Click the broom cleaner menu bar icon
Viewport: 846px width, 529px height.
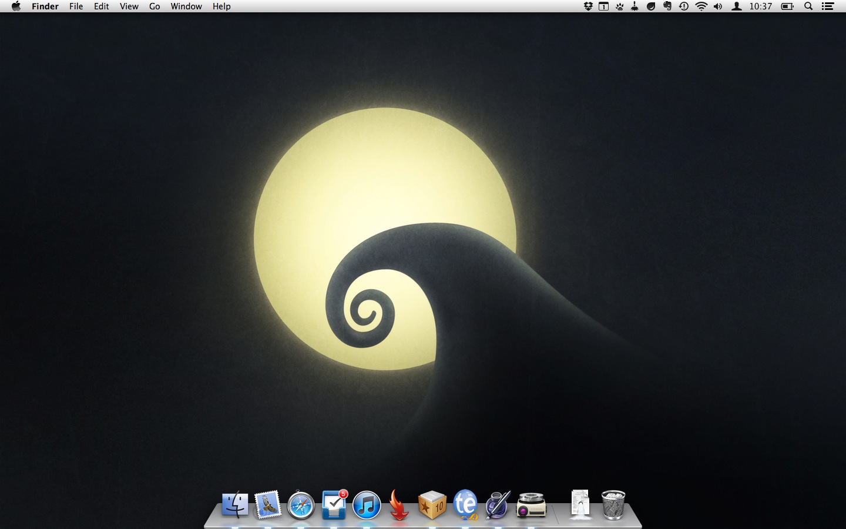(634, 6)
